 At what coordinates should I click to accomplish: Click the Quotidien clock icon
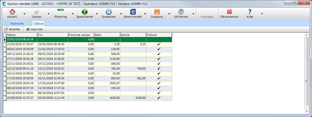click(x=109, y=12)
